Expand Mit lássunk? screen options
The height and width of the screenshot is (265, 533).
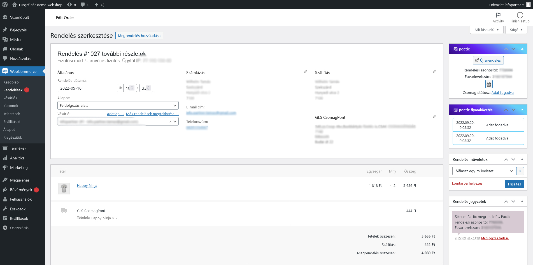pyautogui.click(x=487, y=30)
